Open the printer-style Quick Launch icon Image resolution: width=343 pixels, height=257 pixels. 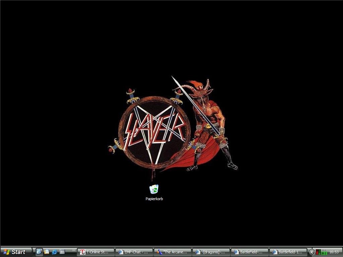click(x=47, y=252)
